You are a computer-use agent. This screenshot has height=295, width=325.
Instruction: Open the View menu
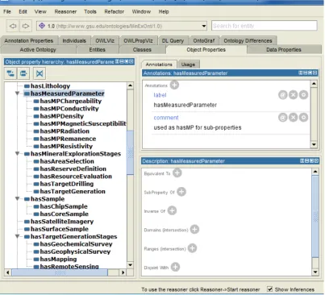tap(40, 11)
